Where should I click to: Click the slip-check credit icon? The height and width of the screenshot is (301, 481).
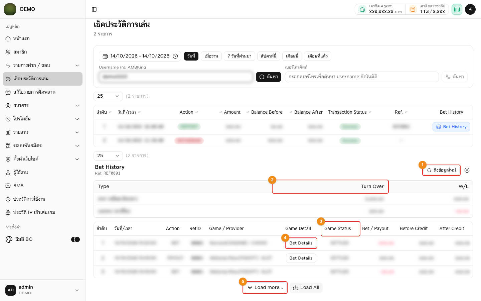coord(413,9)
